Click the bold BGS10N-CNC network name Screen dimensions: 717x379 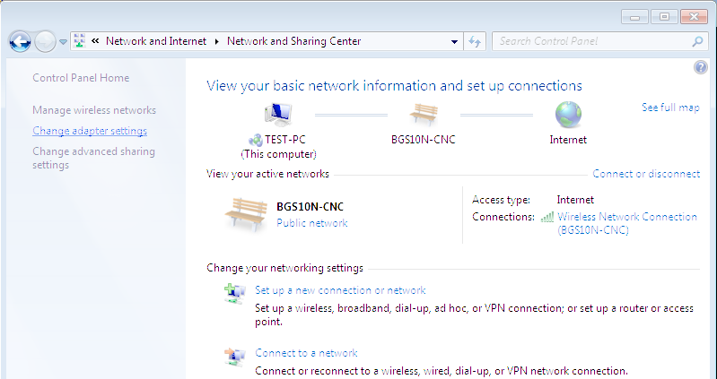coord(310,207)
